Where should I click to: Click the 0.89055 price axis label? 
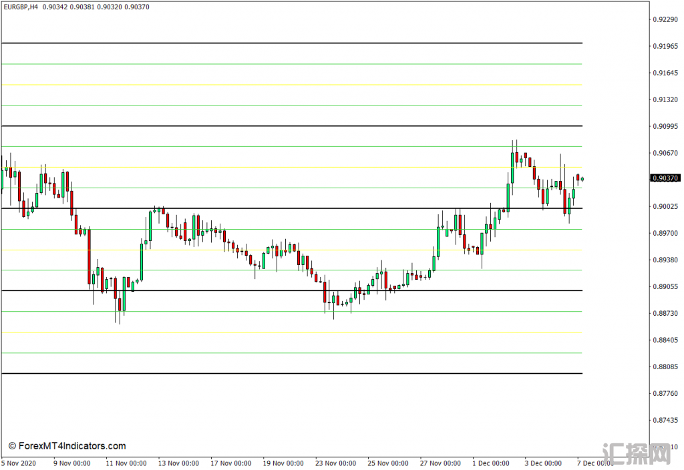coord(665,286)
